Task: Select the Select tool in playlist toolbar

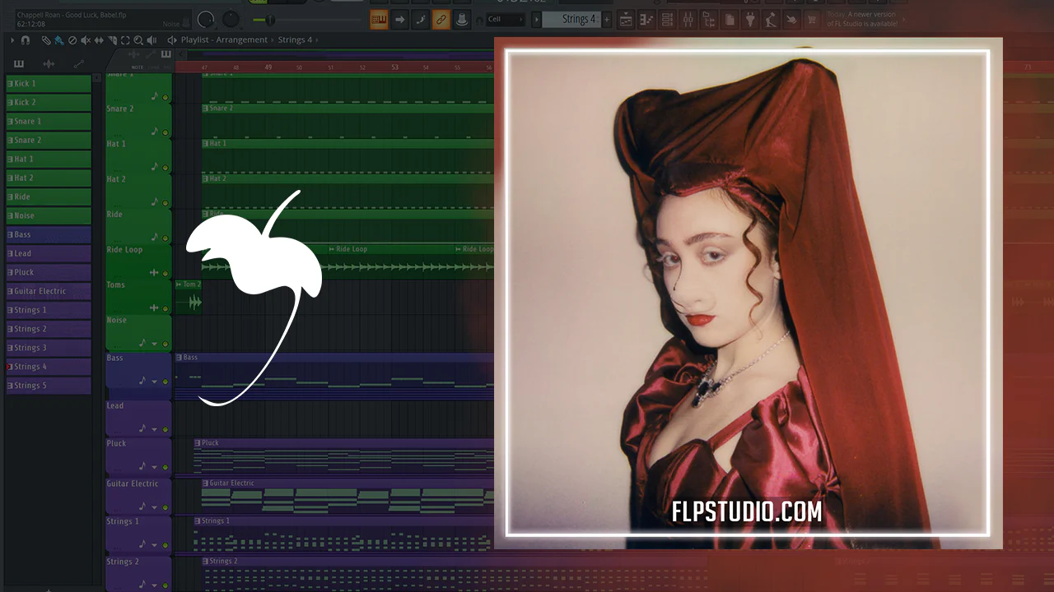Action: pos(125,39)
